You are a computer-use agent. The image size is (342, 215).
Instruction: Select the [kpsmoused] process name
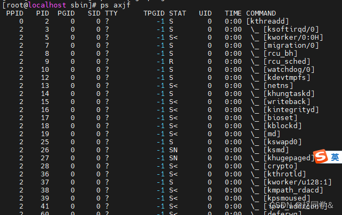tap(286, 198)
